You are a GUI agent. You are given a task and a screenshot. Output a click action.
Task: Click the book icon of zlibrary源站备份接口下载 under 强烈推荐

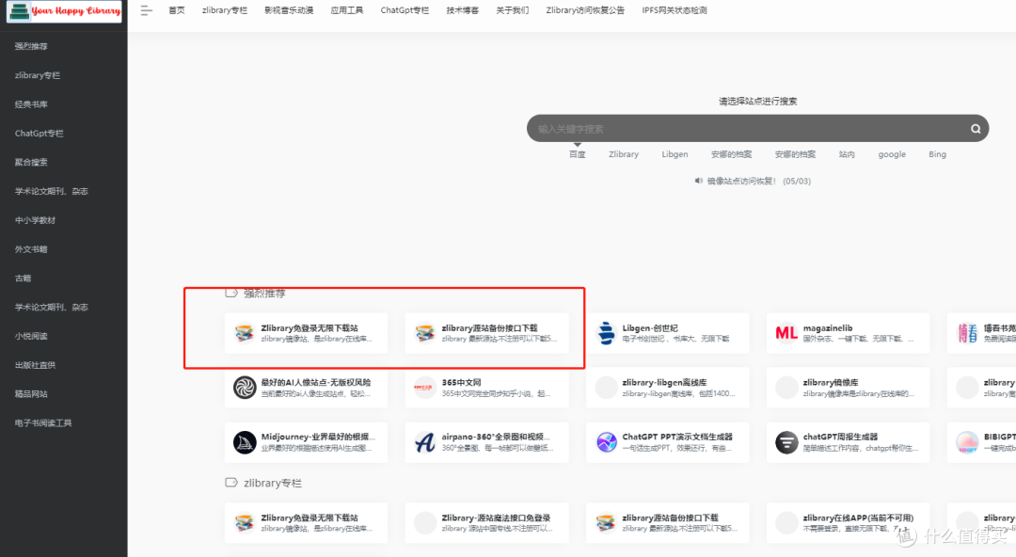[x=425, y=333]
